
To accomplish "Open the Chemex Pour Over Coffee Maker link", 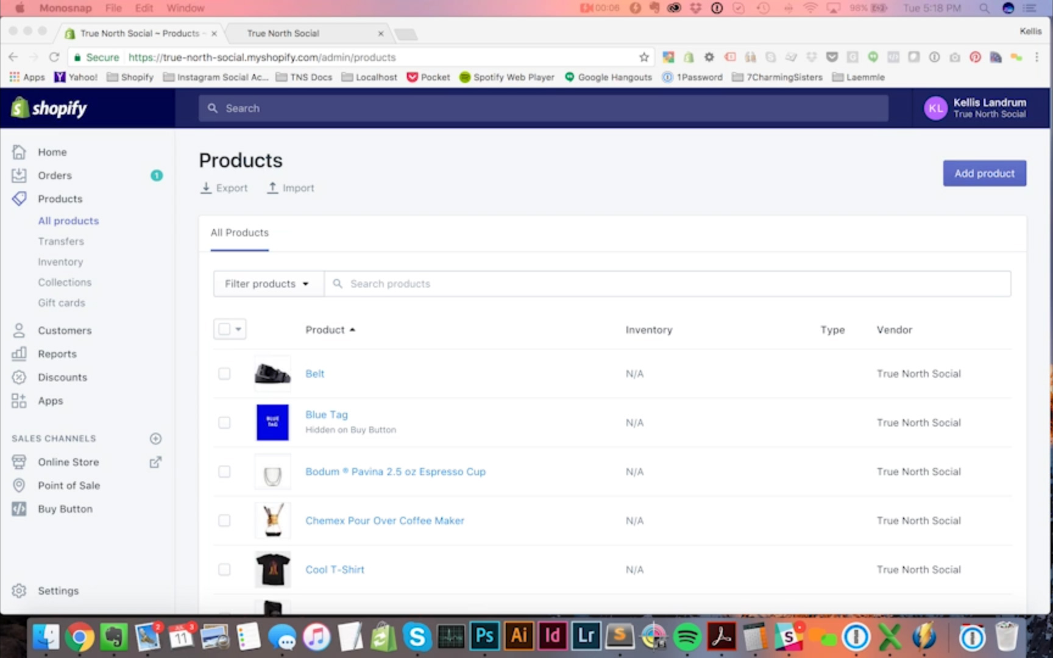I will coord(385,521).
